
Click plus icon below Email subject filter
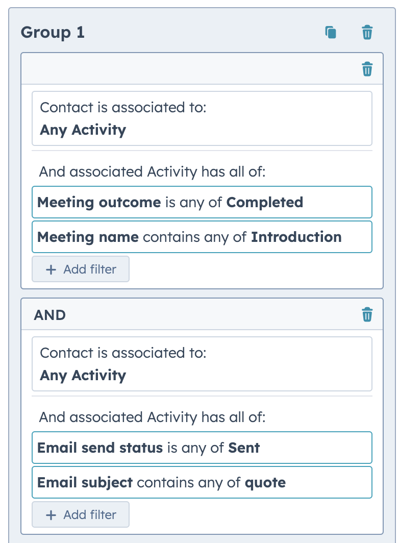click(x=51, y=515)
